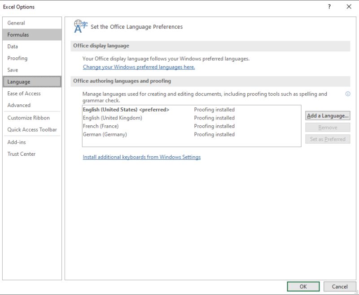Open the Ease of Access category
This screenshot has width=359, height=295.
pyautogui.click(x=32, y=94)
